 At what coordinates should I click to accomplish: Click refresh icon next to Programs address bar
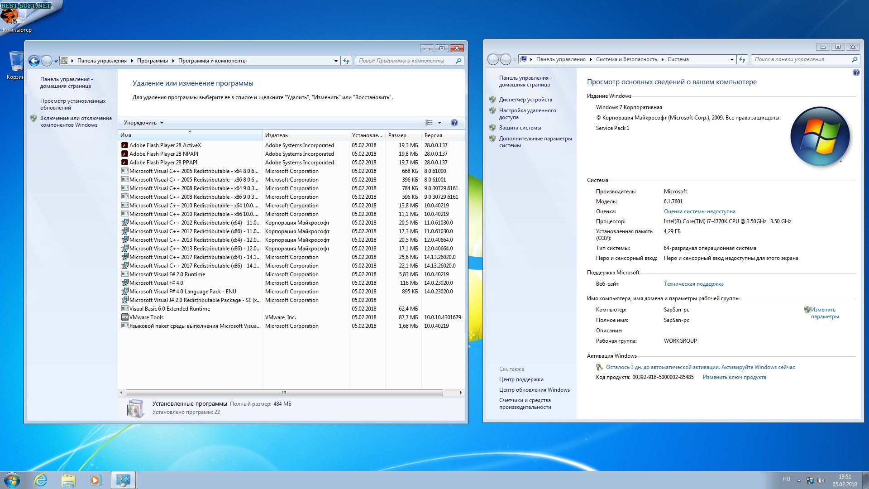[x=346, y=61]
